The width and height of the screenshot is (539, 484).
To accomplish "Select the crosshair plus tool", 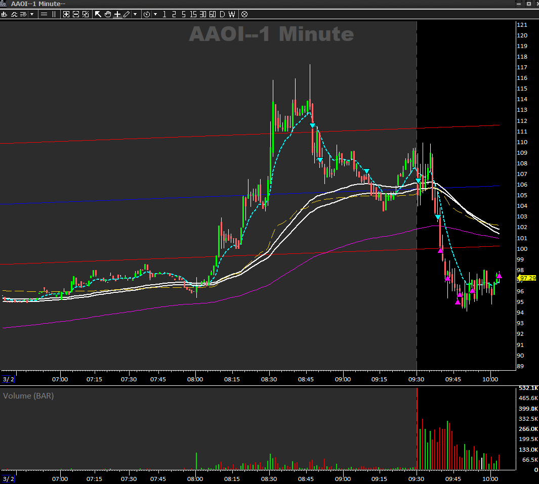I will tap(117, 14).
